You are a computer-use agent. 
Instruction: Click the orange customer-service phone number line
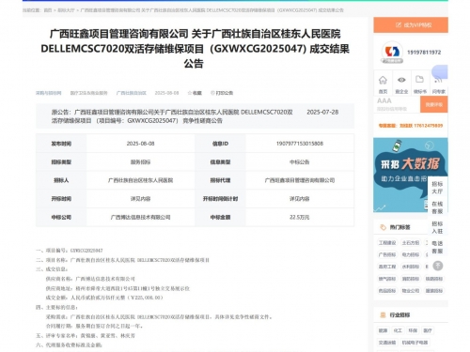click(x=411, y=126)
